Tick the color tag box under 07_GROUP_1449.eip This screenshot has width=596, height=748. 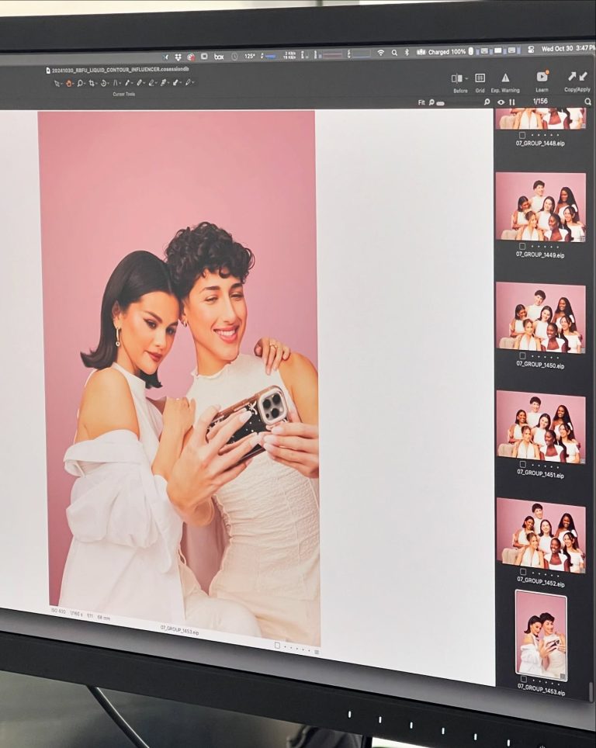(x=521, y=246)
